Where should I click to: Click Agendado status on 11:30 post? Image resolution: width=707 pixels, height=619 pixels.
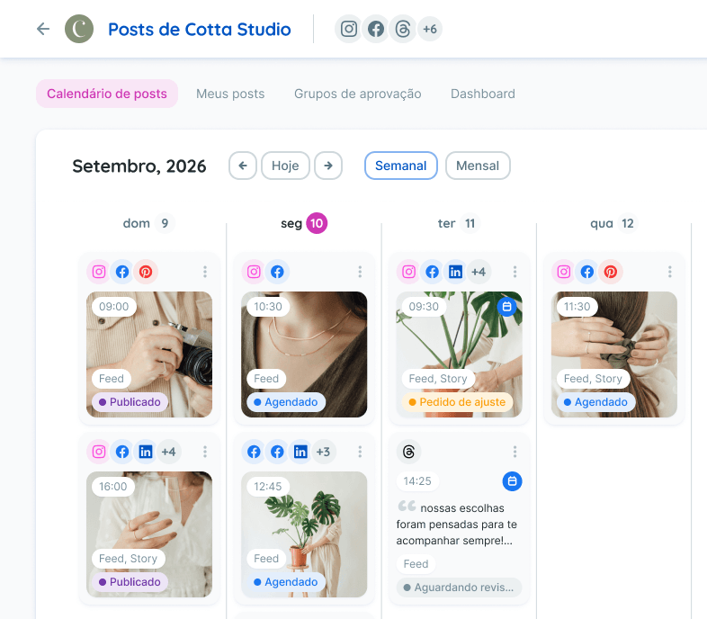pyautogui.click(x=595, y=402)
